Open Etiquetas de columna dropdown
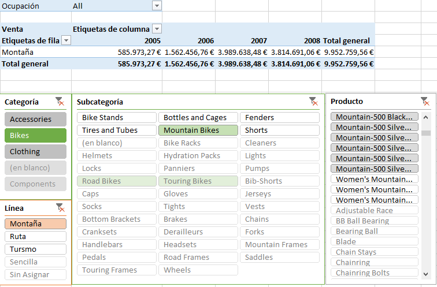 click(157, 29)
